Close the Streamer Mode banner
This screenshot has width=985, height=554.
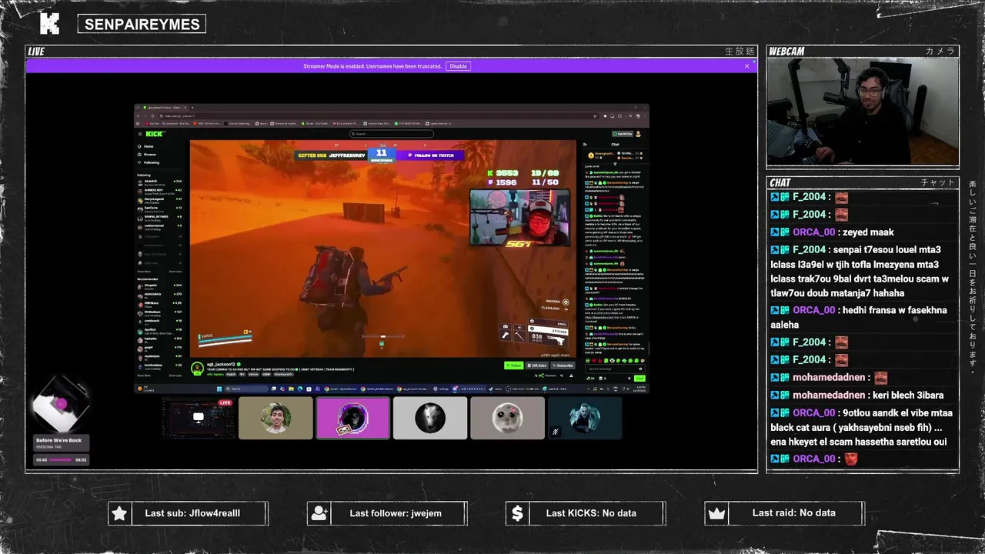click(x=746, y=66)
